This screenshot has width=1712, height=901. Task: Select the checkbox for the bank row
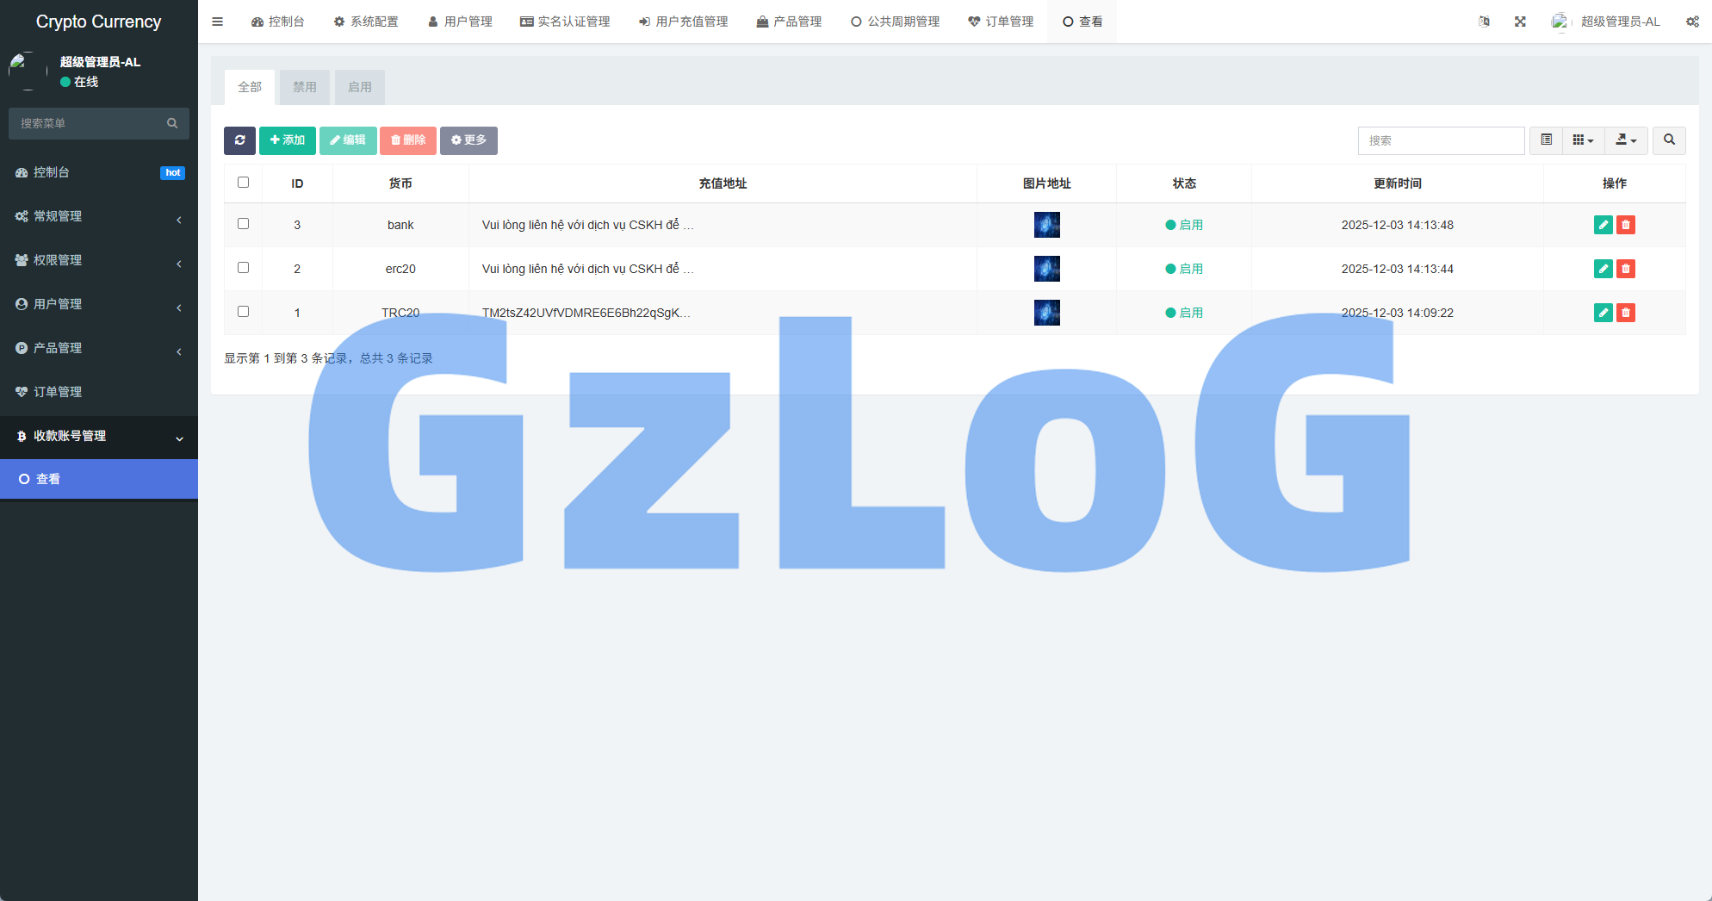click(243, 224)
